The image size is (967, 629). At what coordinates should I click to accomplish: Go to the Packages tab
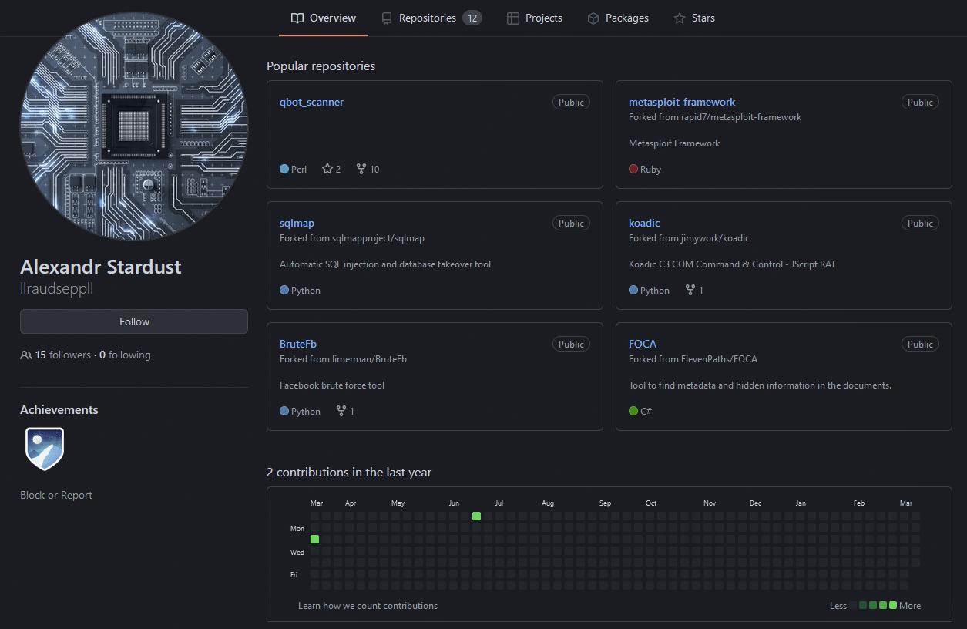pos(618,18)
